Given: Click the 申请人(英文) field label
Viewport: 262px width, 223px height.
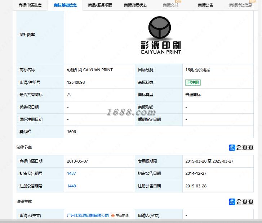Looking at the screenshot, I should pyautogui.click(x=148, y=215).
